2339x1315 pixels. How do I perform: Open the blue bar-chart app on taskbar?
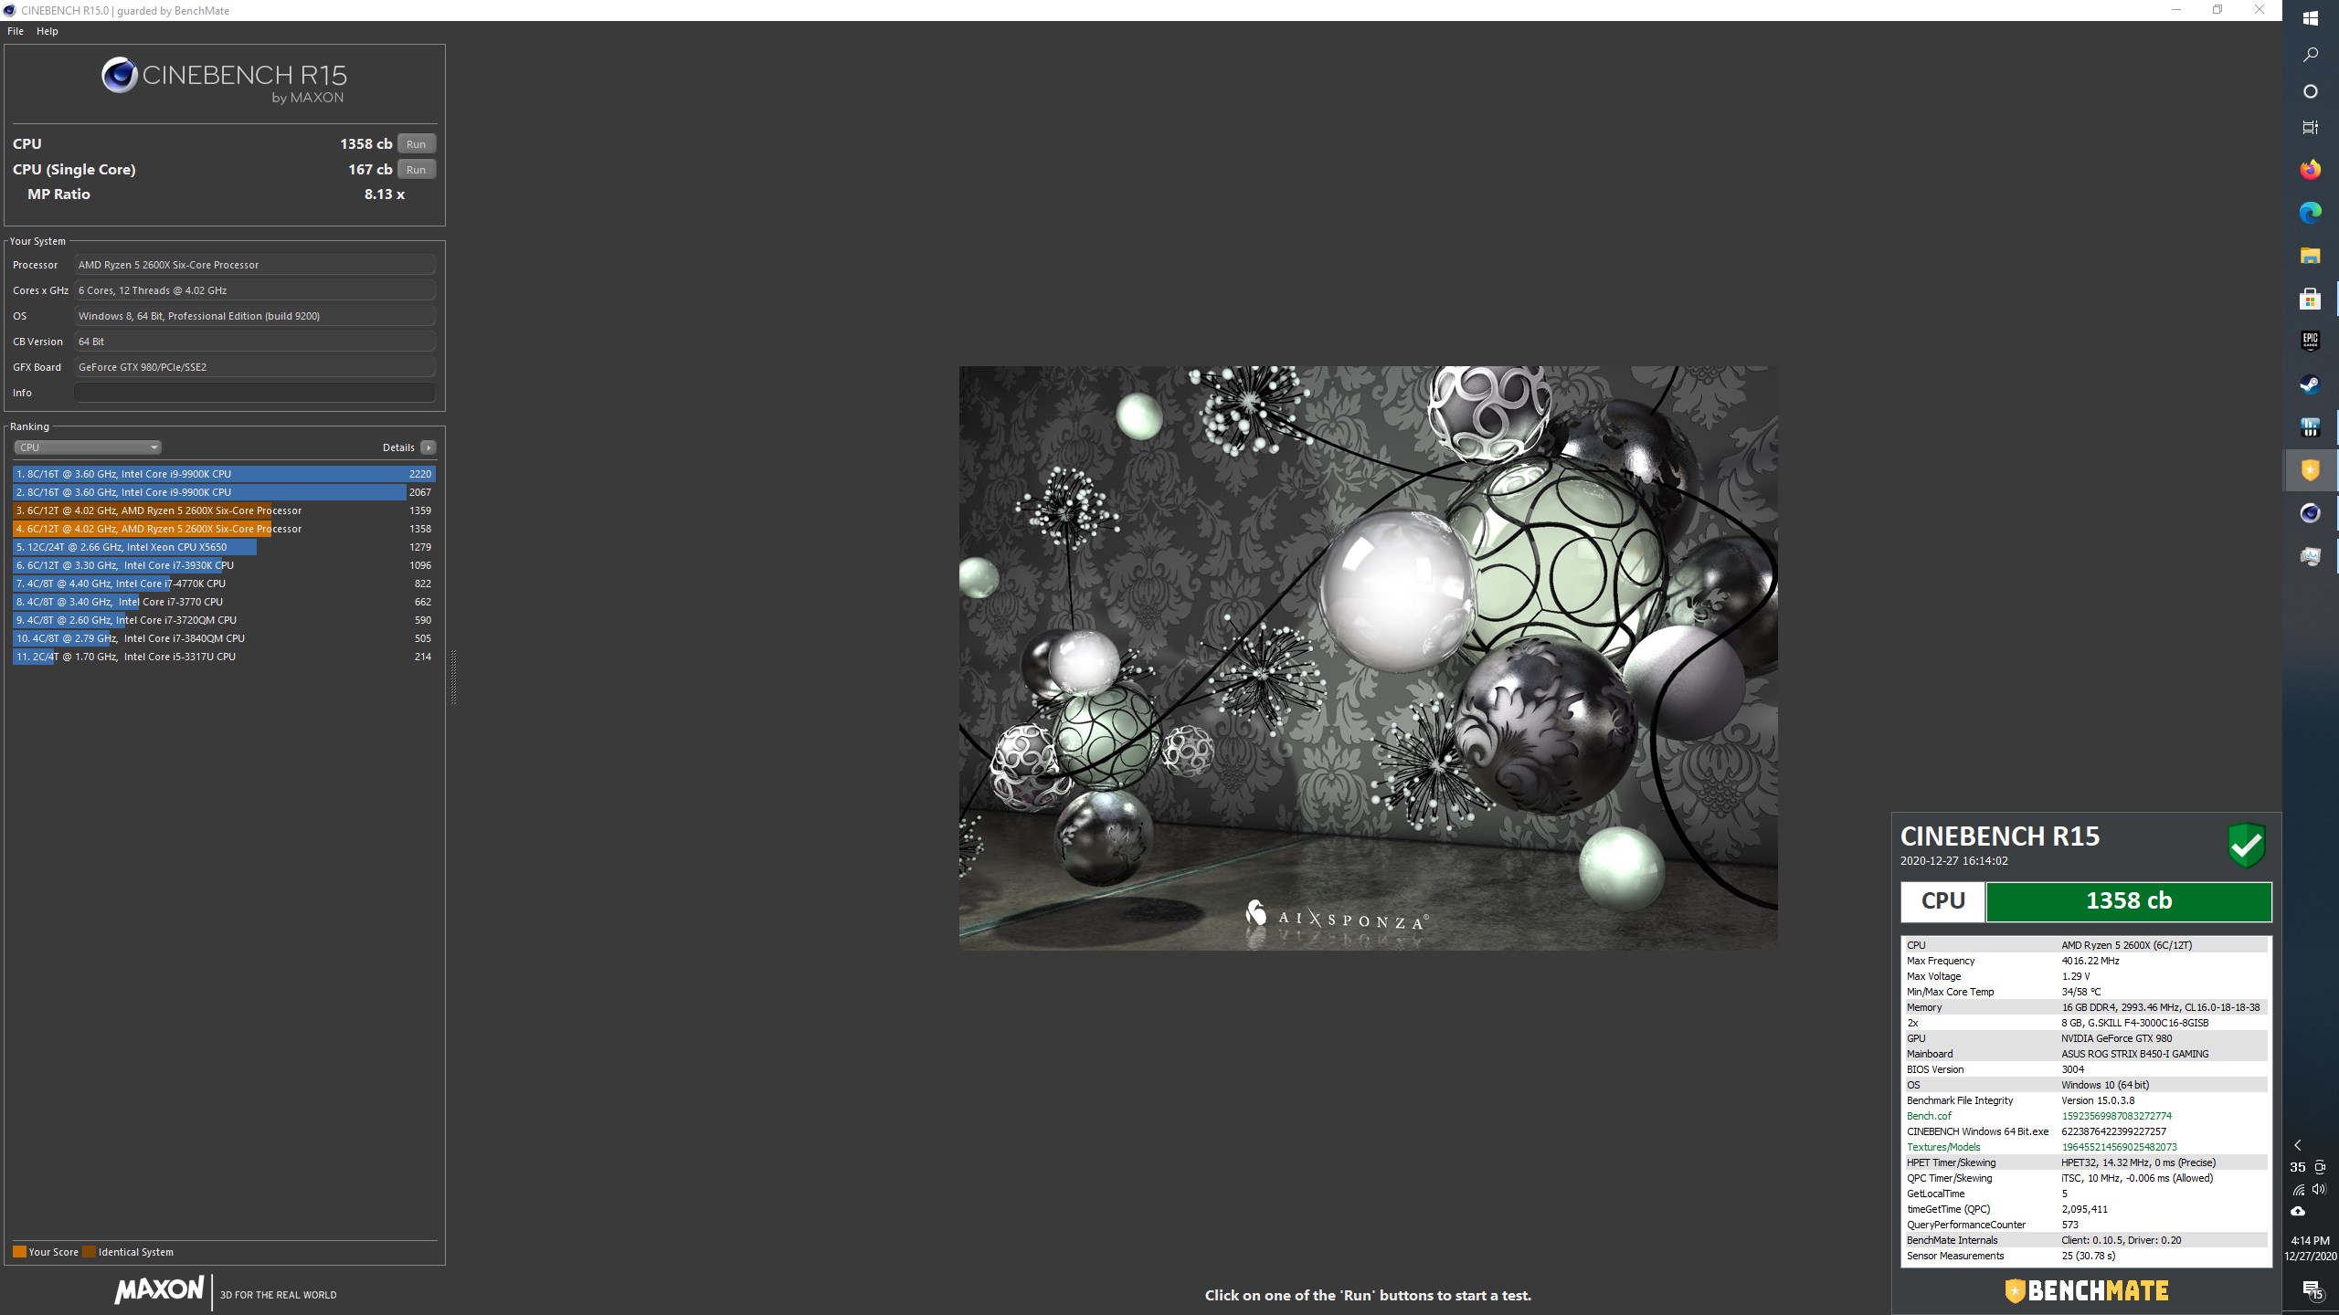point(2311,427)
